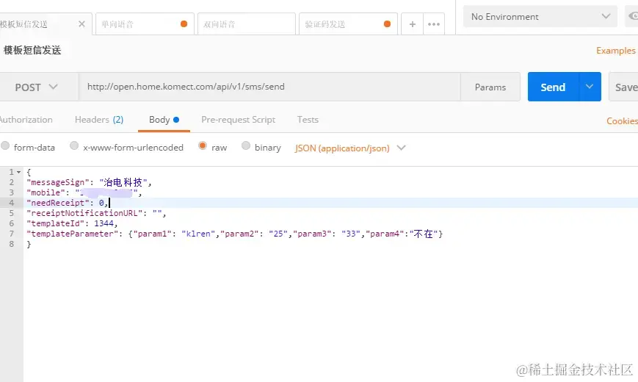Click the request name 模板短信发送 heading
The width and height of the screenshot is (638, 382).
click(32, 50)
